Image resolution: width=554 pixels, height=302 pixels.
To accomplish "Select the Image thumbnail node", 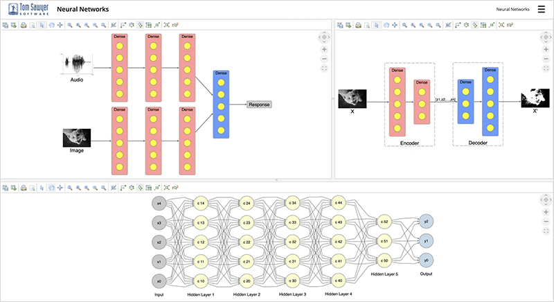I will pyautogui.click(x=77, y=138).
